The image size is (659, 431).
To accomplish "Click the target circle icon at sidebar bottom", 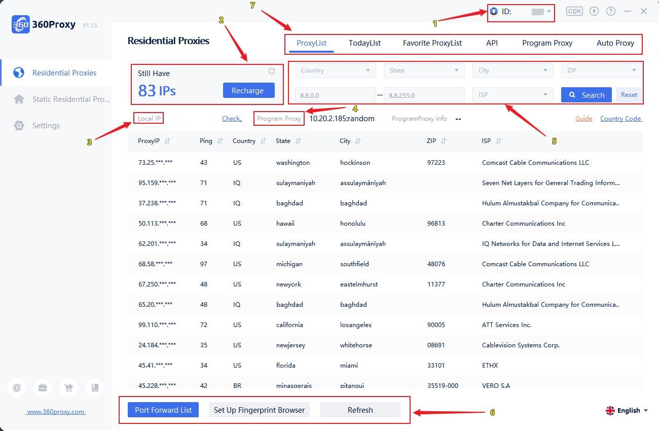I will tap(16, 388).
